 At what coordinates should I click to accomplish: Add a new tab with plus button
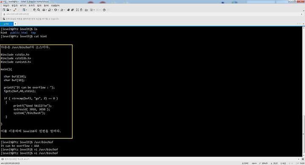coord(15,24)
